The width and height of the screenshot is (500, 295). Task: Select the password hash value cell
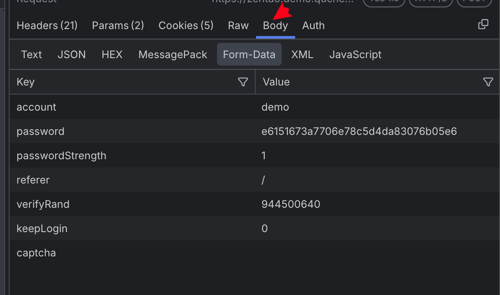coord(359,131)
